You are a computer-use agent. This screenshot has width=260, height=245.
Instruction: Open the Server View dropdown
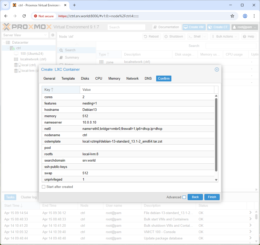pyautogui.click(x=25, y=35)
